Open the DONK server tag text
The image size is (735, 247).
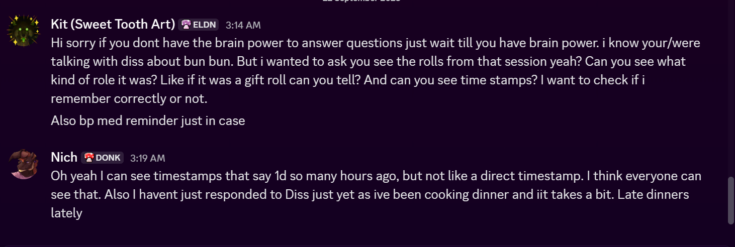click(108, 158)
